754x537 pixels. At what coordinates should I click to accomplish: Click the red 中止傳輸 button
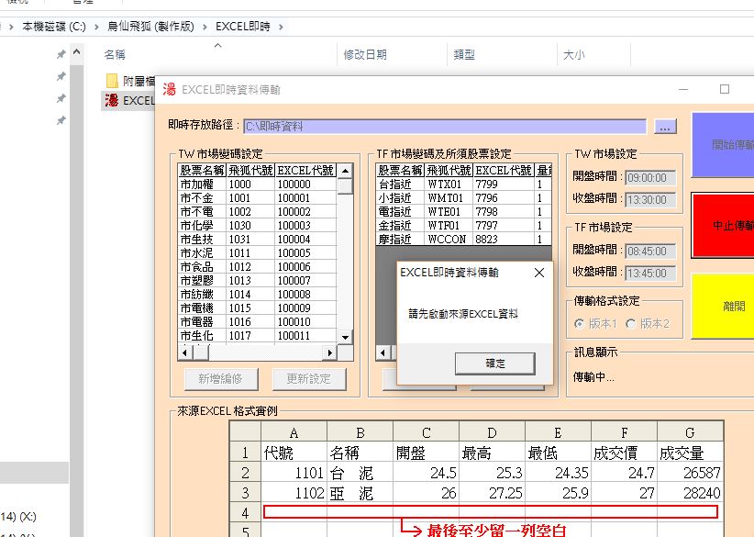pyautogui.click(x=723, y=225)
